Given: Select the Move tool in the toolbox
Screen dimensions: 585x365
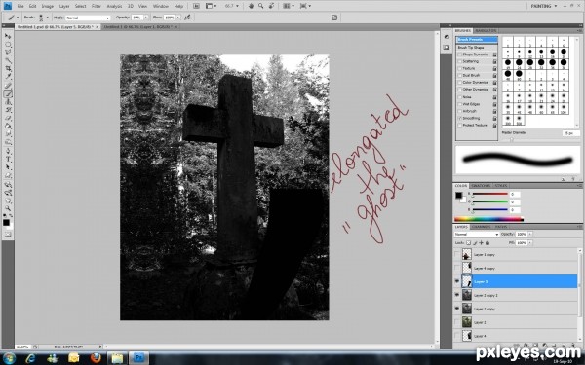Looking at the screenshot, I should (8, 36).
